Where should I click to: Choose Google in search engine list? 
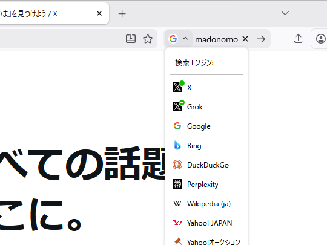[x=206, y=126]
